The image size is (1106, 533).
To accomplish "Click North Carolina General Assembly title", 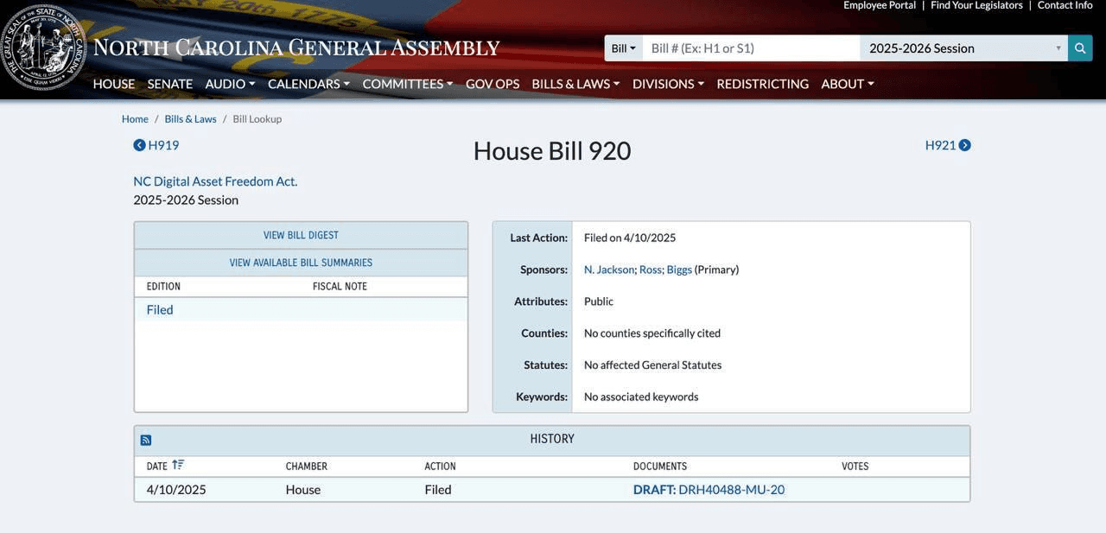I will coord(296,48).
